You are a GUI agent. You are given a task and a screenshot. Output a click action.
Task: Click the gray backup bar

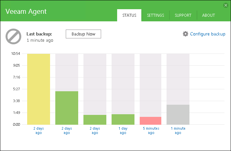pyautogui.click(x=178, y=114)
